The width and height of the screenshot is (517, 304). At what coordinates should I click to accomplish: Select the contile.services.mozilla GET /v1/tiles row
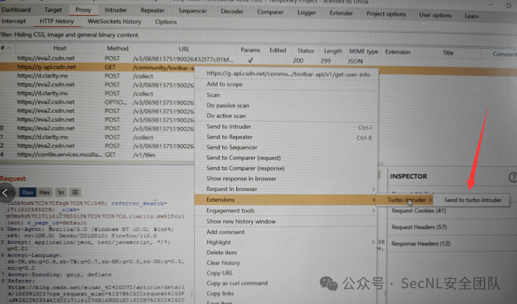pyautogui.click(x=98, y=155)
